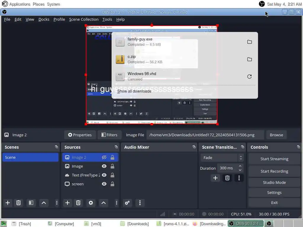Screen dimensions: 303x227
Task: Click Start Recording button
Action: 274,171
